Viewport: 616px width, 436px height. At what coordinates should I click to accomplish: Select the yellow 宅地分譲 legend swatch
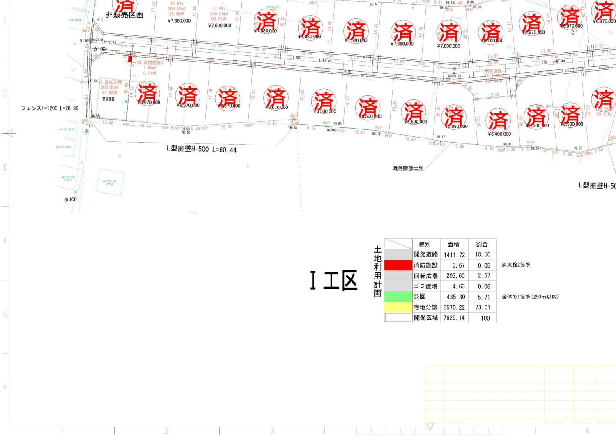click(x=398, y=307)
